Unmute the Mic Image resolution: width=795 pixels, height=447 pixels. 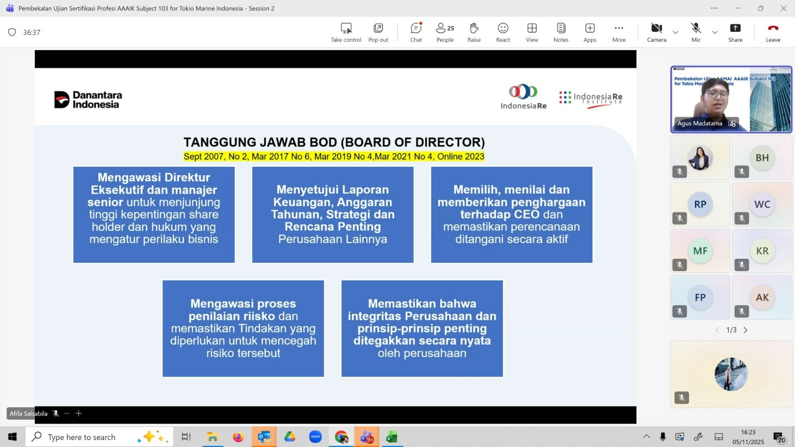point(696,32)
